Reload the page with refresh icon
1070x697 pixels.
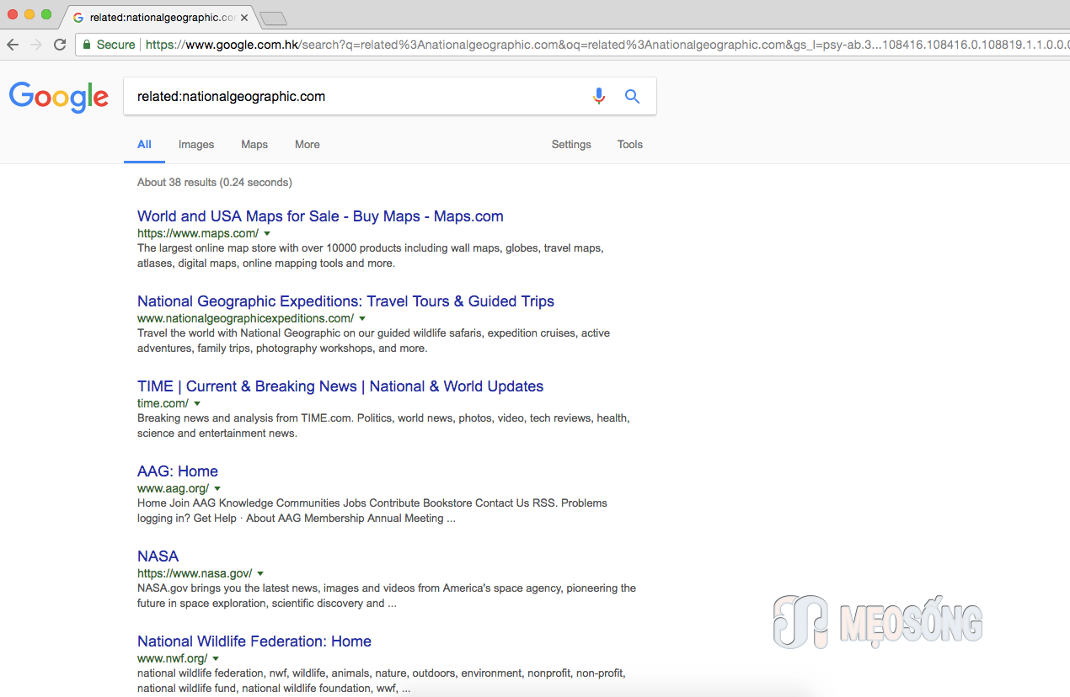60,45
